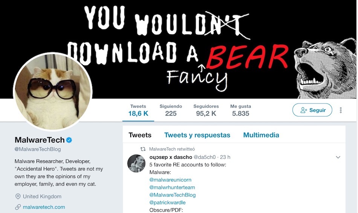The image size is (358, 213).
Task: Click the link icon beside malwaretech.com
Action: [x=18, y=207]
